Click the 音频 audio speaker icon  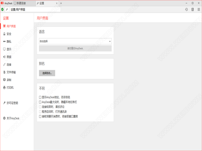pos(4,57)
